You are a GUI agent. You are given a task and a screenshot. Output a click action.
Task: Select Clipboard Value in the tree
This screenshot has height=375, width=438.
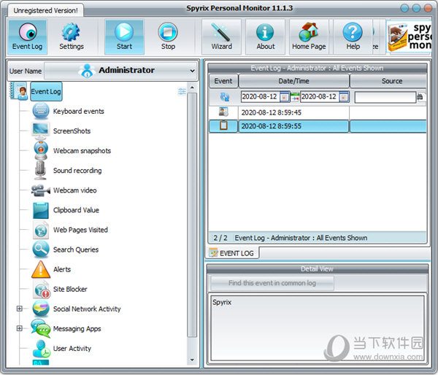(76, 210)
